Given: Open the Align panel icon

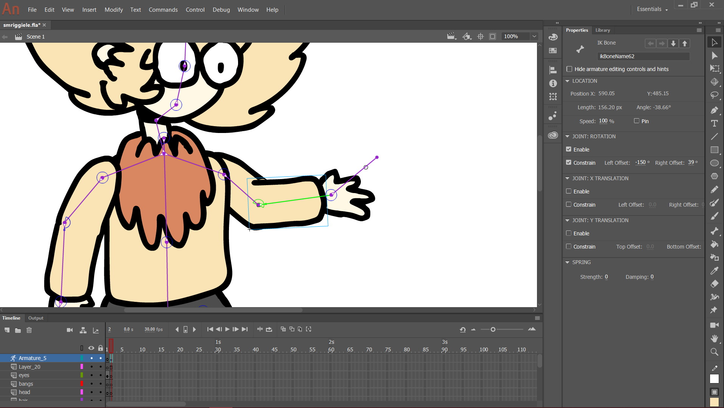Looking at the screenshot, I should coord(553,70).
